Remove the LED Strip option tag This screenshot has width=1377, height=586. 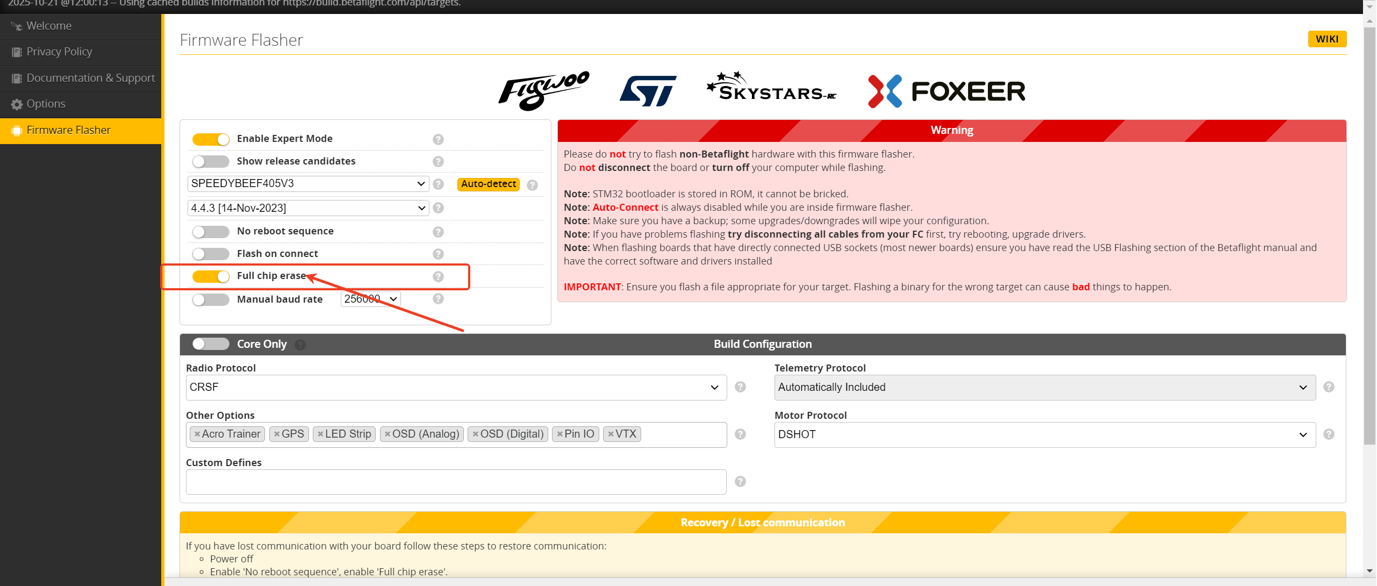(320, 434)
